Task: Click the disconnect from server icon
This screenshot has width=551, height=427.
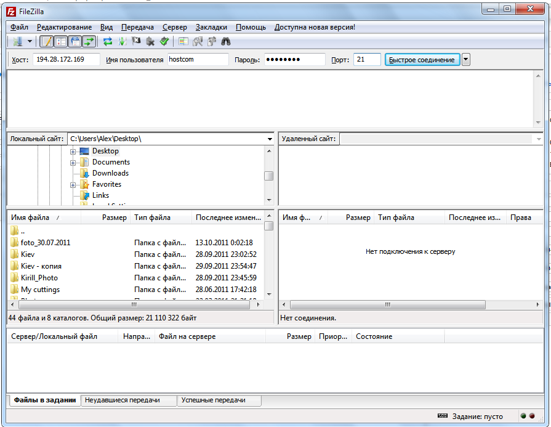Action: pyautogui.click(x=150, y=41)
